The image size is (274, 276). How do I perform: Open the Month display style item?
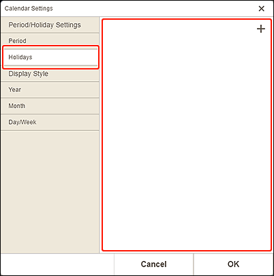(50, 106)
